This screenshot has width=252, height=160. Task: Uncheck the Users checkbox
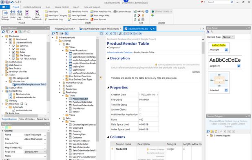click(14, 49)
